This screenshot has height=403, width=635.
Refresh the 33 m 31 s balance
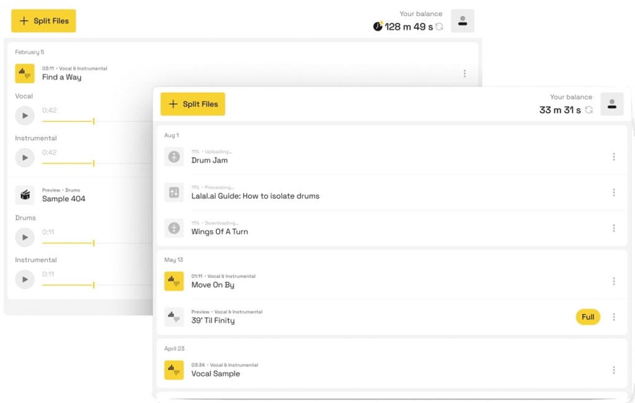click(x=589, y=110)
